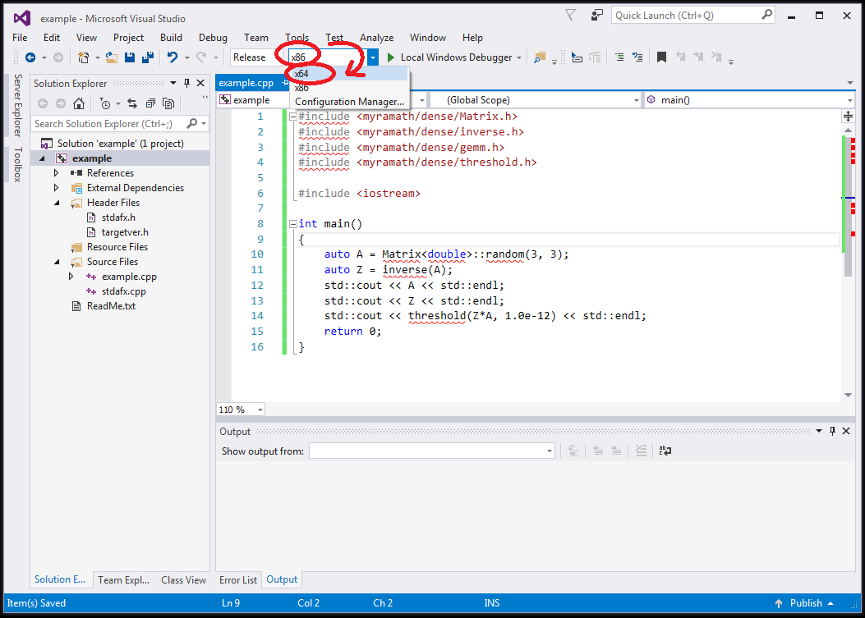This screenshot has width=865, height=618.
Task: Collapse the Header Files folder
Action: [x=56, y=203]
